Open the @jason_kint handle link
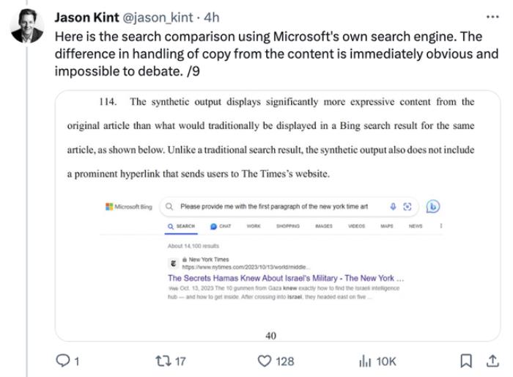The image size is (513, 377). pos(158,18)
